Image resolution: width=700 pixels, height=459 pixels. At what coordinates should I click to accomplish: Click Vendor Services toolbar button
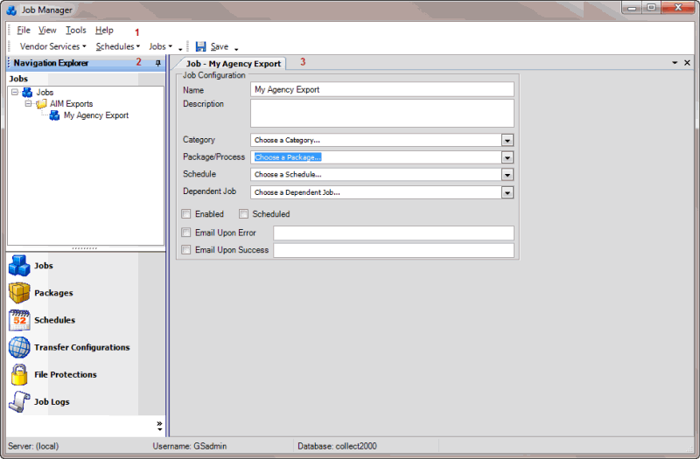51,46
